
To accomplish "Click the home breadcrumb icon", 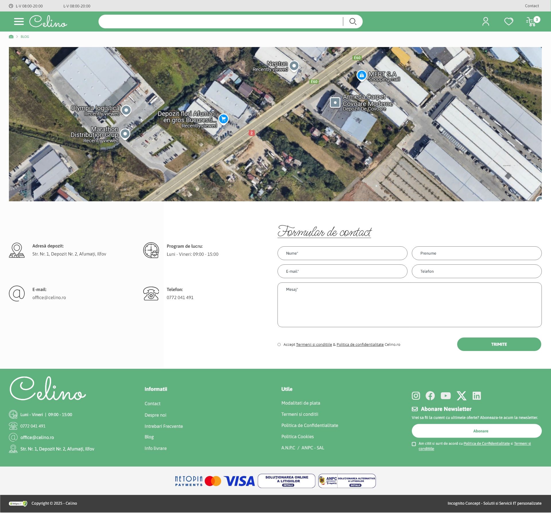I will pyautogui.click(x=11, y=37).
